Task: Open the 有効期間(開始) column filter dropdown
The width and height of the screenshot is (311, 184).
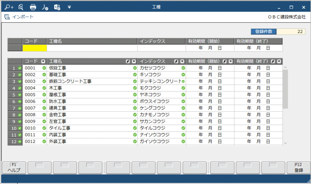Action: click(x=230, y=61)
